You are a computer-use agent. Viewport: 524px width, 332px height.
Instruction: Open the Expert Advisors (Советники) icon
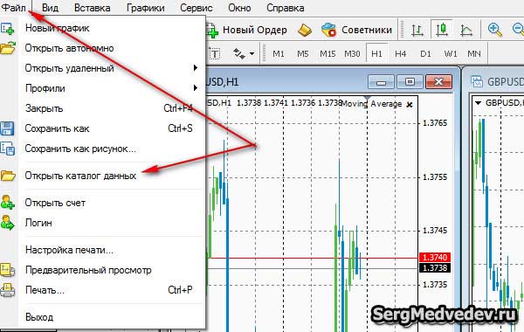point(328,30)
